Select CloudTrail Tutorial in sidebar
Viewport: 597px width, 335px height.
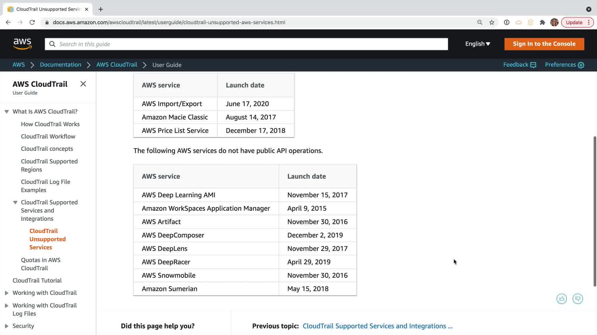[37, 280]
